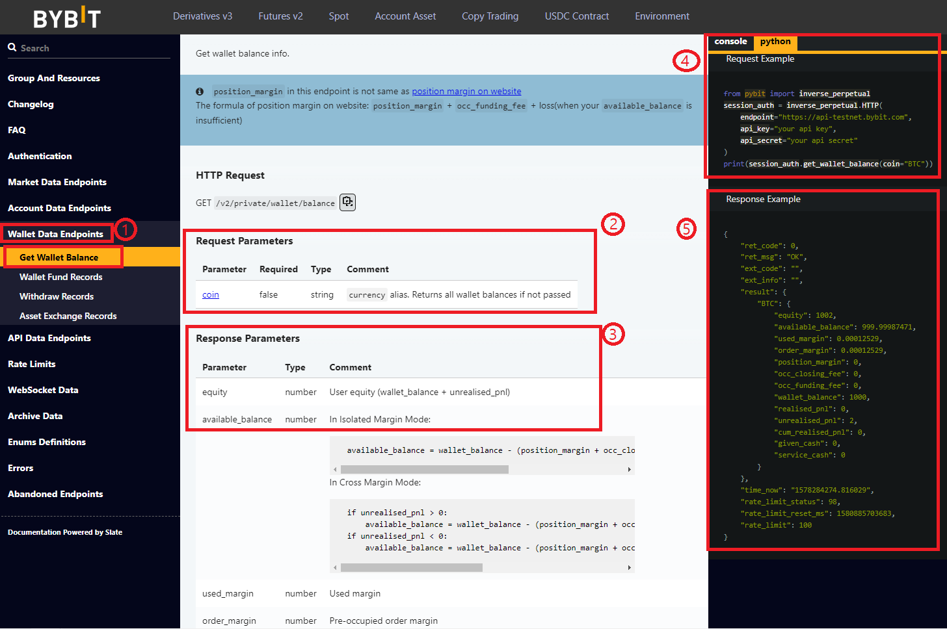Open Archive Data section

[x=35, y=416]
